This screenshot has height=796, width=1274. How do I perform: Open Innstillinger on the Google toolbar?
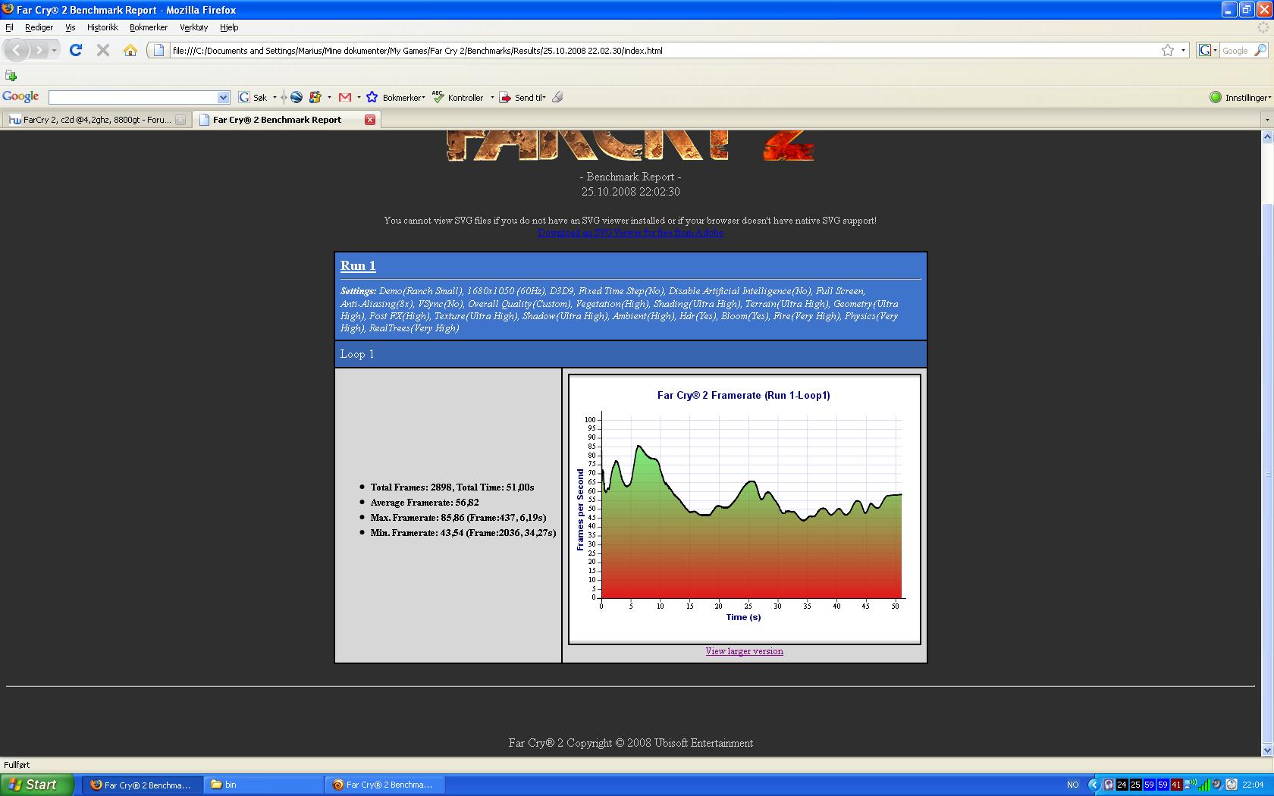coord(1240,97)
